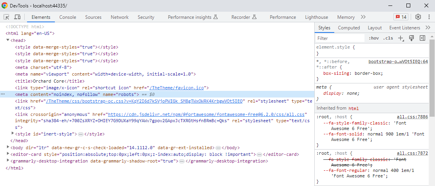Open bootstrap-o…wVOt5IEQ:64 stylesheet source link
This screenshot has height=186, width=435.
coord(398,61)
